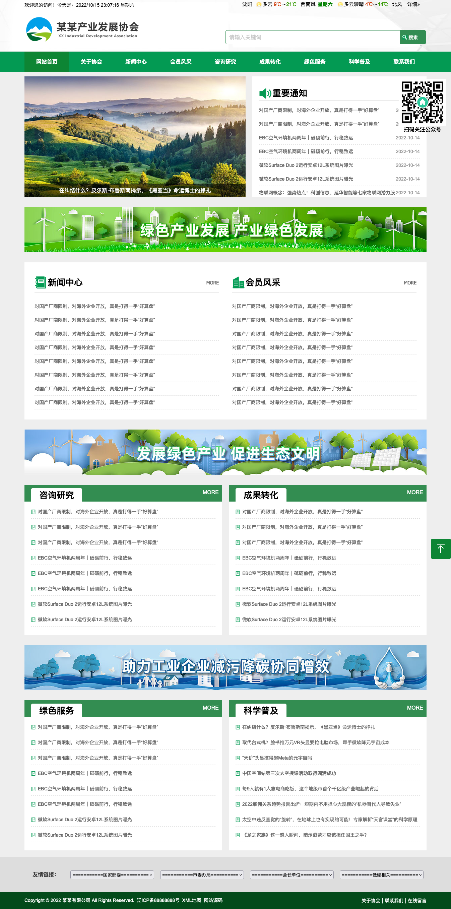Screen dimensions: 451x909
Task: Click MORE in the 科学普及 section
Action: (415, 708)
